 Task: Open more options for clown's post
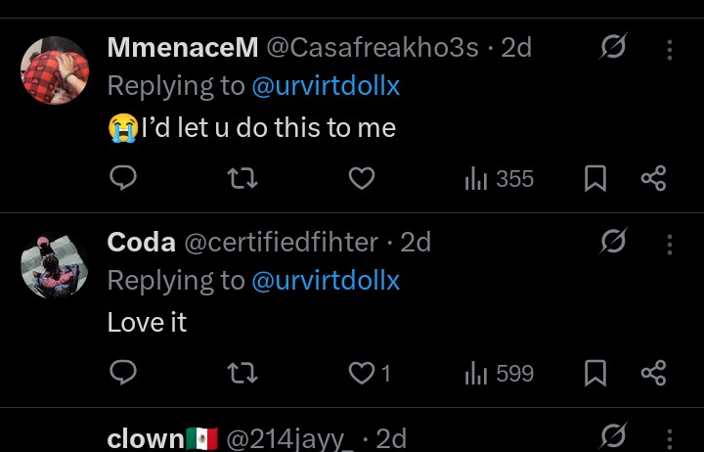(x=670, y=437)
